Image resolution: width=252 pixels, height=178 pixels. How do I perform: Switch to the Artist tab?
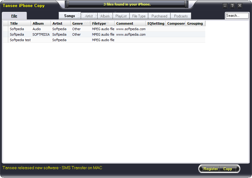89,16
